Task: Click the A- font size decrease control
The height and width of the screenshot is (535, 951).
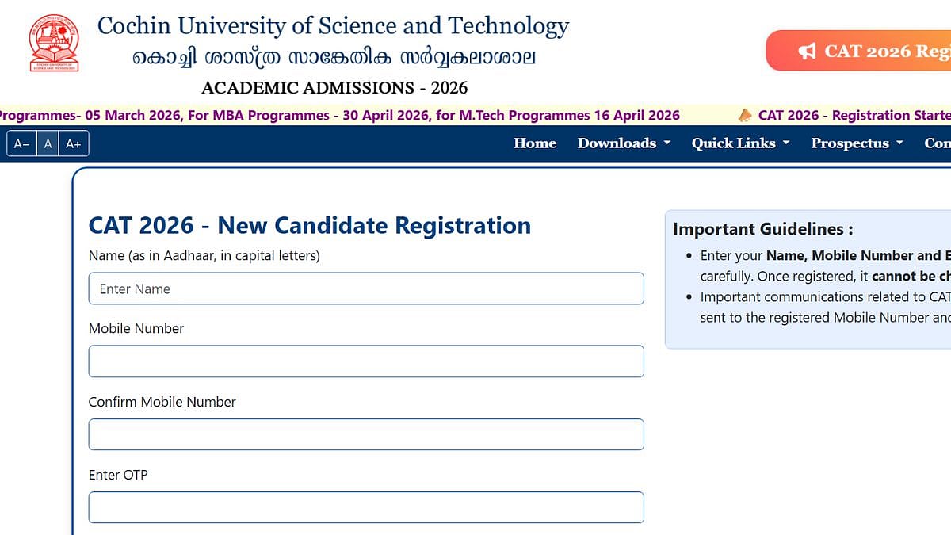Action: coord(21,143)
